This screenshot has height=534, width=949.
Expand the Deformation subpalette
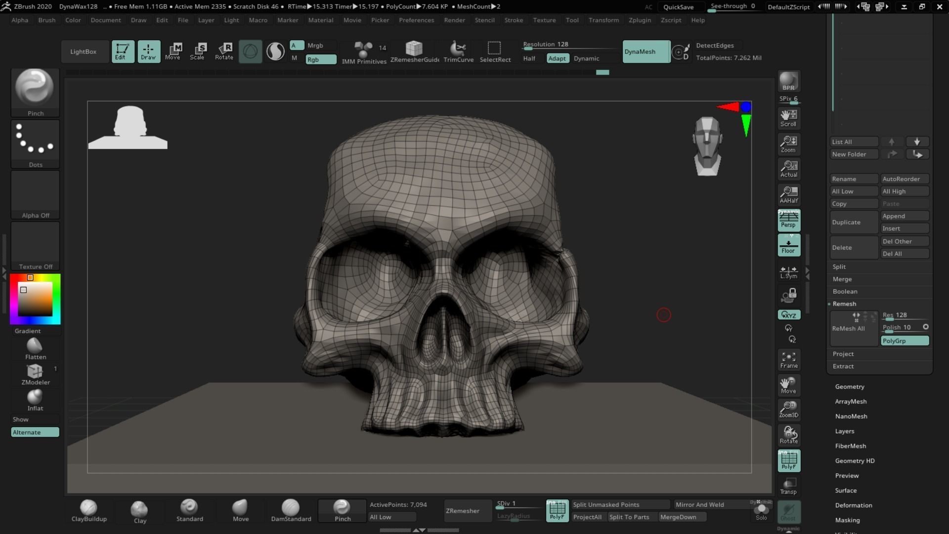click(853, 505)
